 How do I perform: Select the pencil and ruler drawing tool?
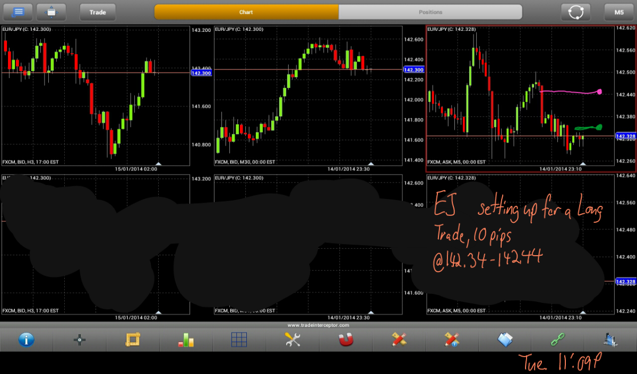pos(399,340)
